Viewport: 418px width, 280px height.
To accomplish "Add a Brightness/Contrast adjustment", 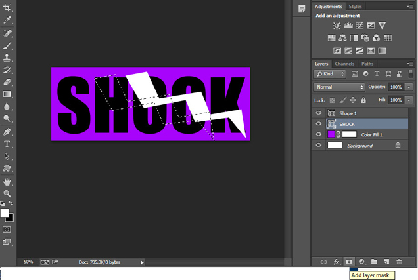I will click(337, 26).
